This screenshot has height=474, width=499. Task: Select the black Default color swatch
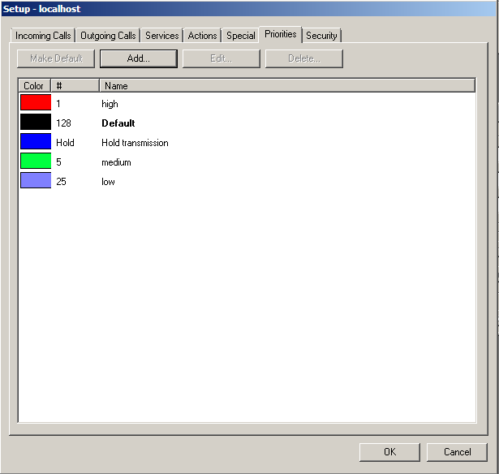[36, 123]
